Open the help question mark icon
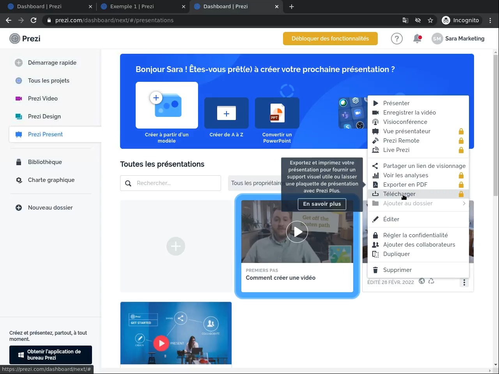This screenshot has height=374, width=499. [397, 39]
